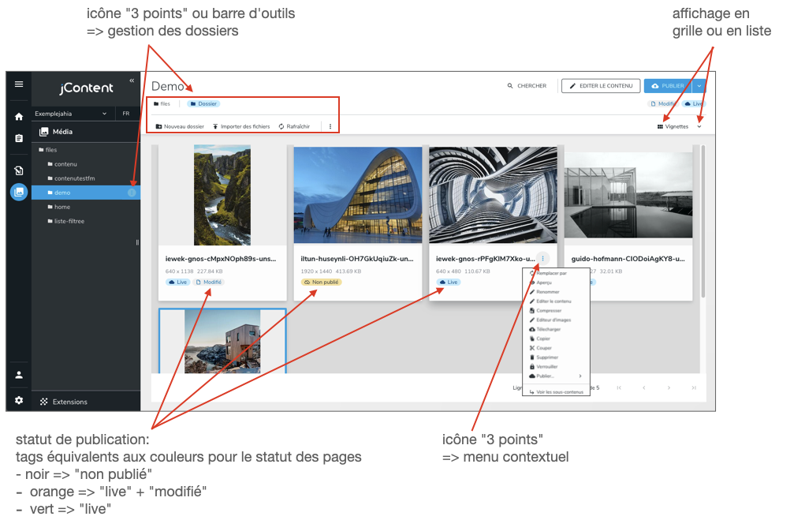Select the contenutestfm folder in tree

tap(74, 178)
